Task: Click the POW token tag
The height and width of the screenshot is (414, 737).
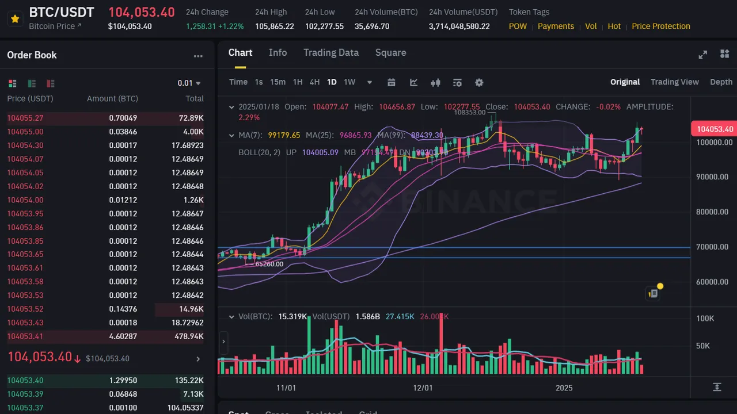Action: point(518,26)
